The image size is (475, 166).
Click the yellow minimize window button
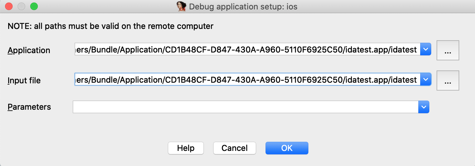coord(21,6)
